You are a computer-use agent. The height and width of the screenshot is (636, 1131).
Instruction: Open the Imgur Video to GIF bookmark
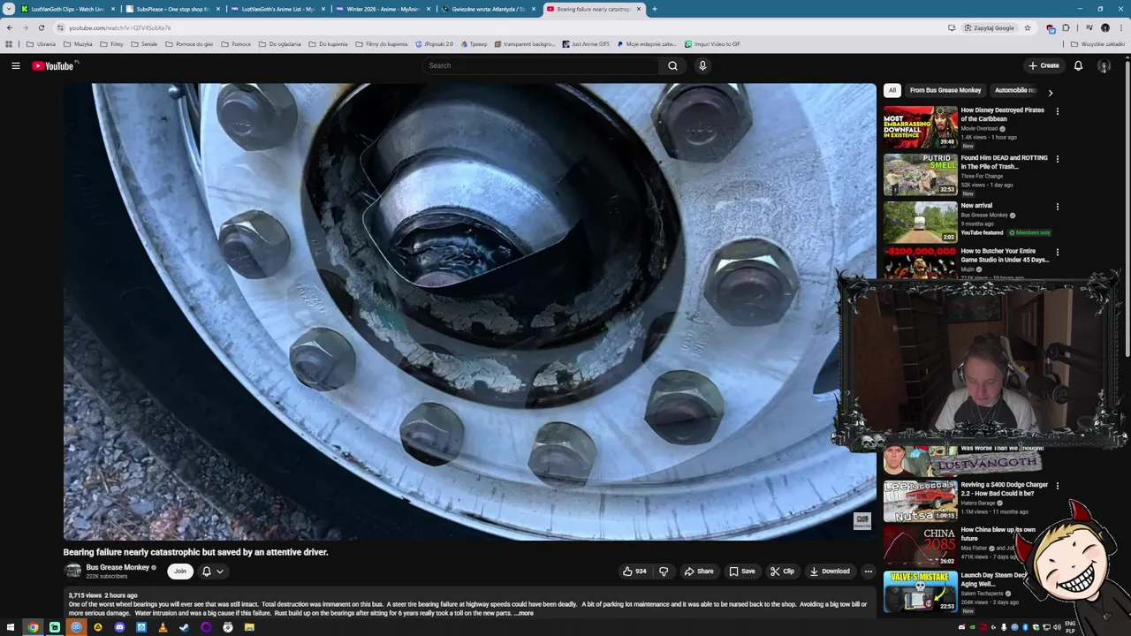(712, 43)
